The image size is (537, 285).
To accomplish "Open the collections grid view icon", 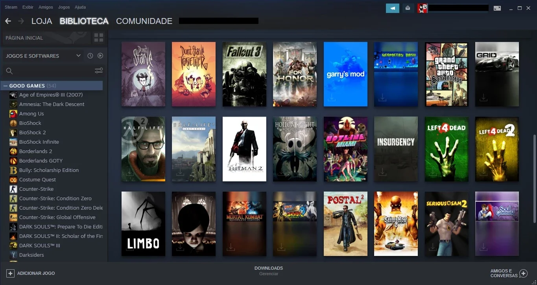I will [x=99, y=38].
